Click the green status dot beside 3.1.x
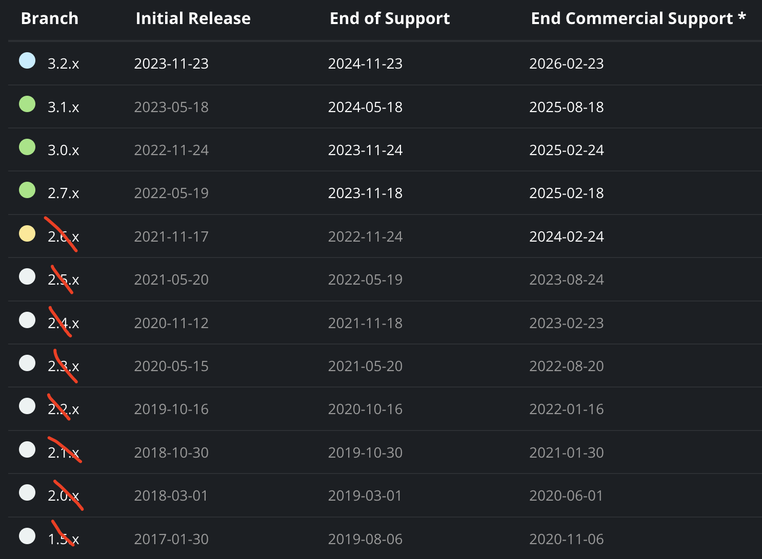Viewport: 762px width, 559px height. [27, 104]
